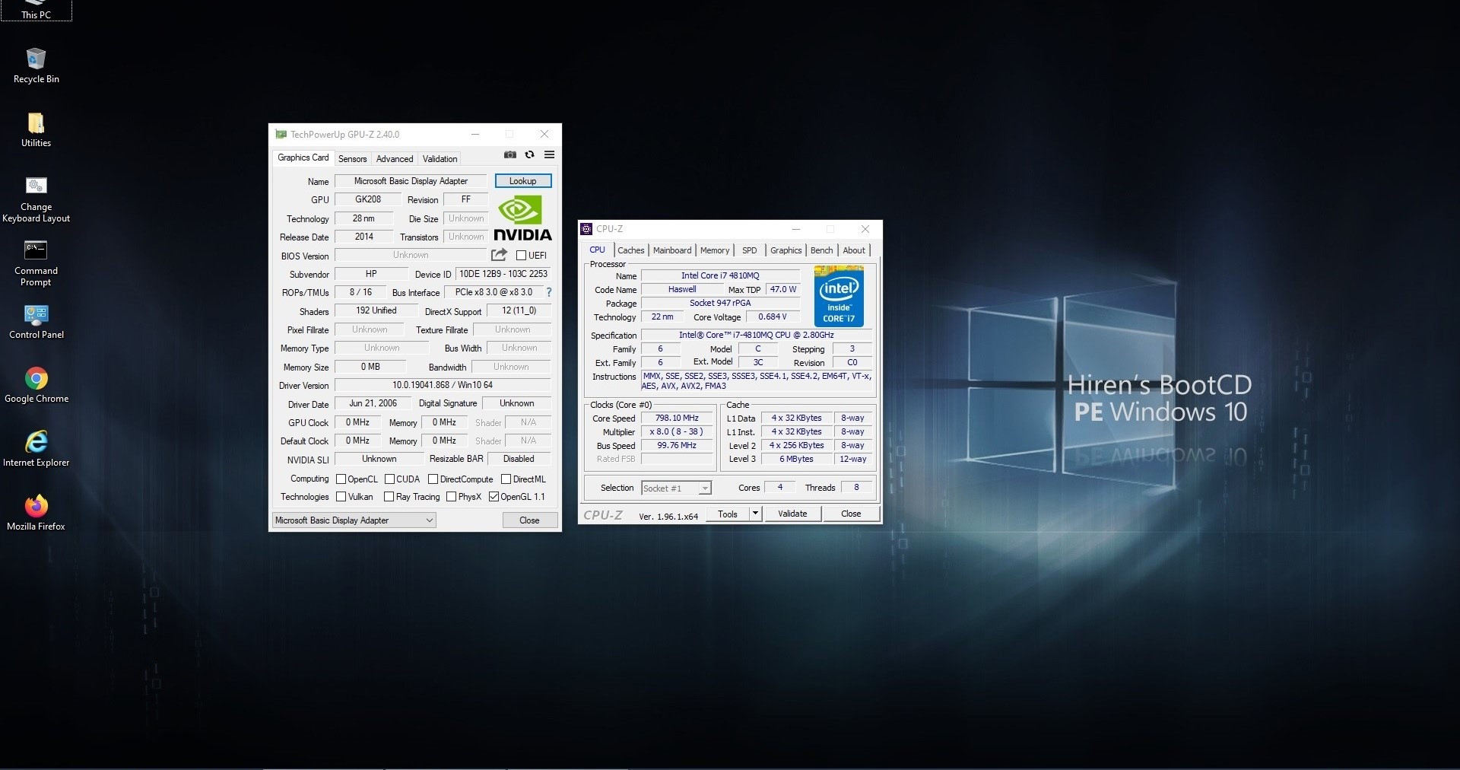Take a GPU-Z screenshot with camera icon
Screen dimensions: 1460x770
pos(510,154)
